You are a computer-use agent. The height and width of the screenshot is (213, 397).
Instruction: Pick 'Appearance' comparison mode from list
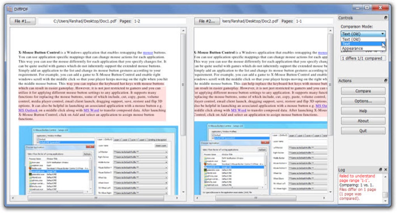tap(363, 48)
